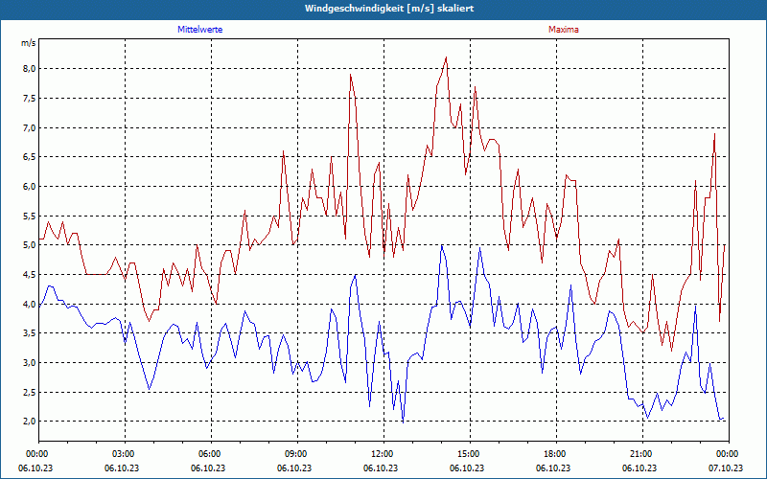Click the 'm/s' unit label
The image size is (767, 479).
point(29,43)
